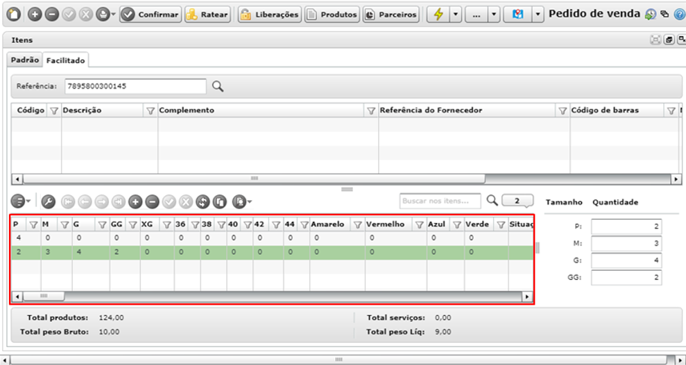Switch to the Padrão tab
The image size is (686, 365).
tap(25, 60)
